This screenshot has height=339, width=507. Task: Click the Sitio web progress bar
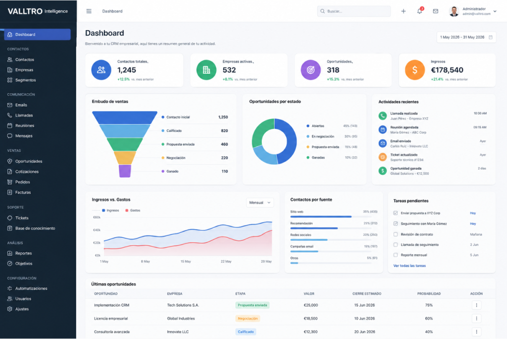click(334, 217)
